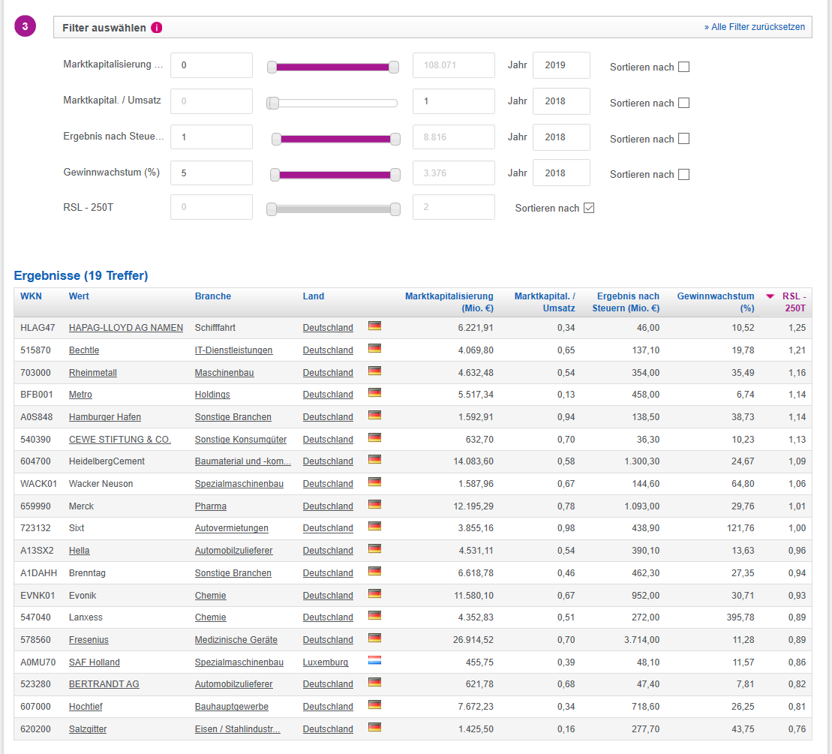Open the Bechtle stock link
Screen dimensions: 832x754
click(84, 350)
